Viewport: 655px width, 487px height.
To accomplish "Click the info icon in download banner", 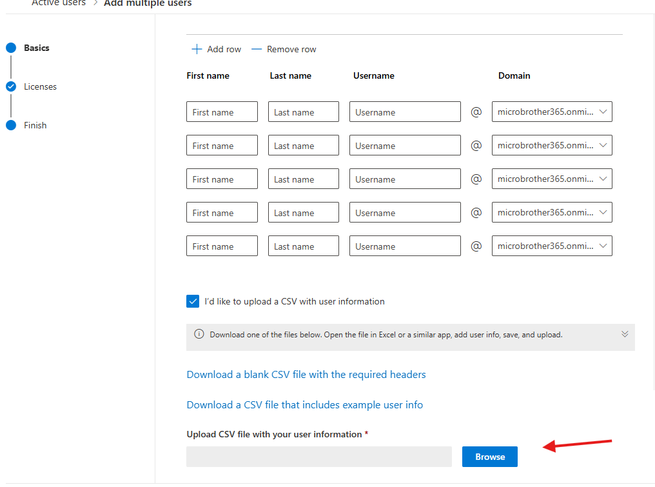I will pos(199,334).
